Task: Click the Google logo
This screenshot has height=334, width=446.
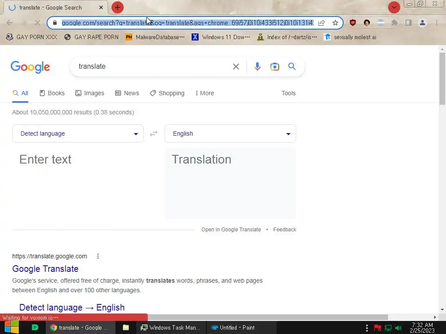Action: click(x=30, y=67)
